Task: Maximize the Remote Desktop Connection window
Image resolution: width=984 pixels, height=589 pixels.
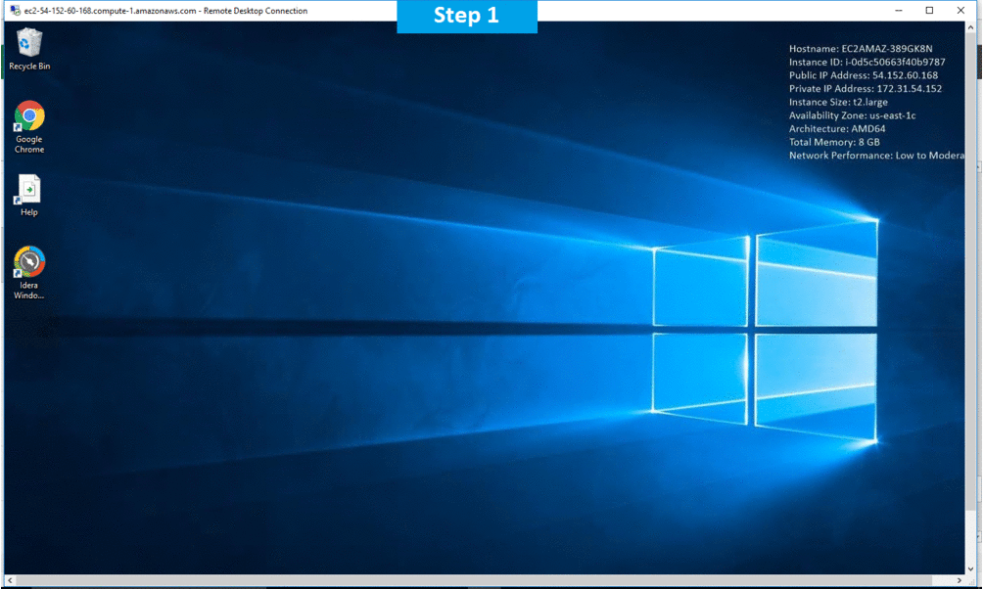Action: pos(929,11)
